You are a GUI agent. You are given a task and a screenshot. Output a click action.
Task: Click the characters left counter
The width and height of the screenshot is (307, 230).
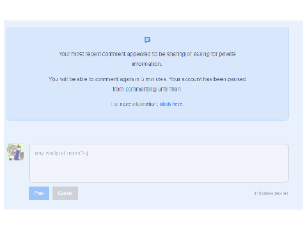(x=271, y=194)
